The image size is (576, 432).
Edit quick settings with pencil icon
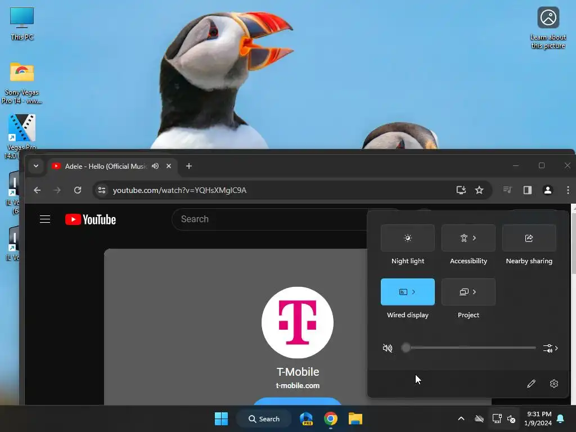click(531, 384)
